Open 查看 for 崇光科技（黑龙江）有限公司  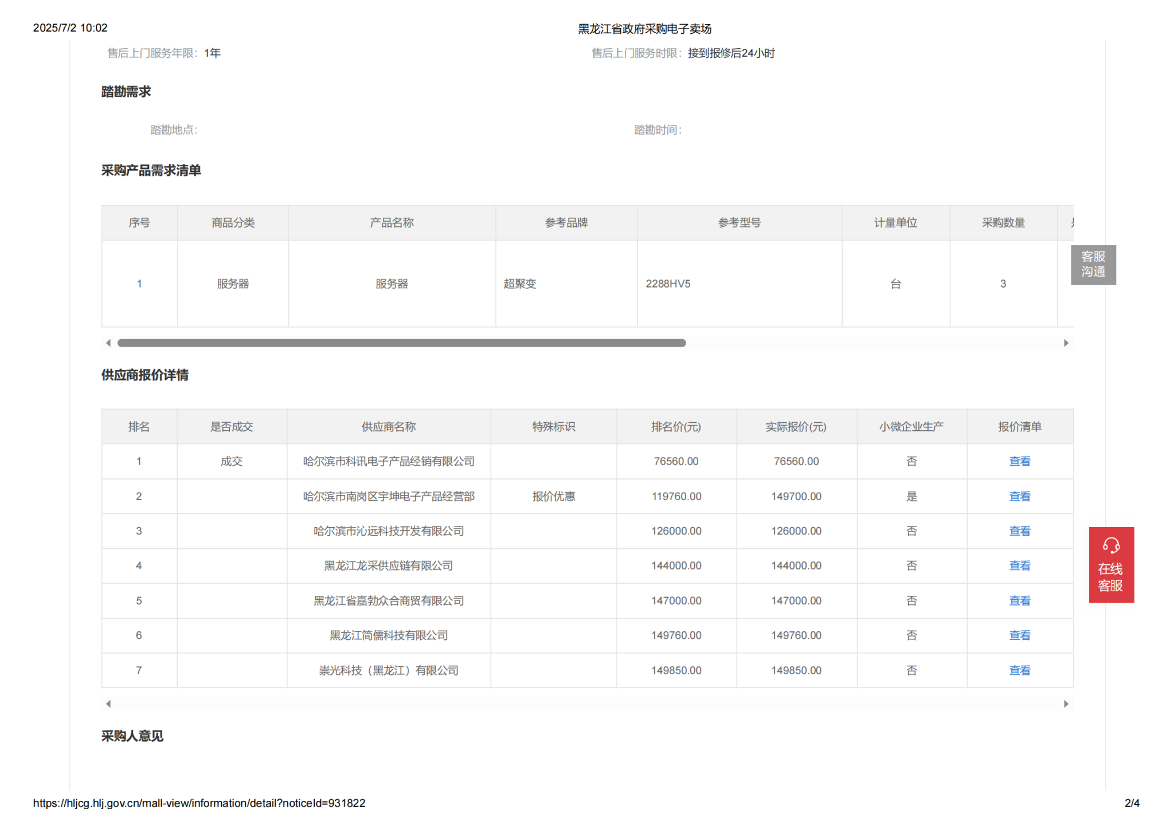pos(1019,670)
